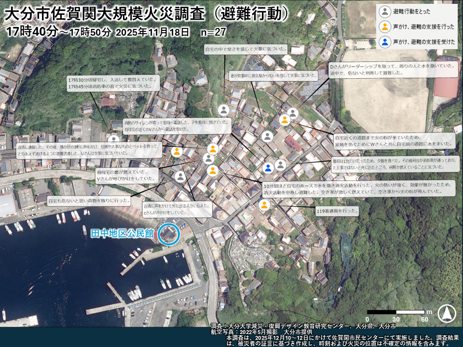Image resolution: width=463 pixels, height=347 pixels.
Task: Click the north arrow compass icon
Action: click(447, 314)
